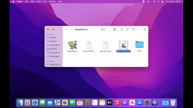Open the Window menu
193x108 pixels.
[52, 1]
